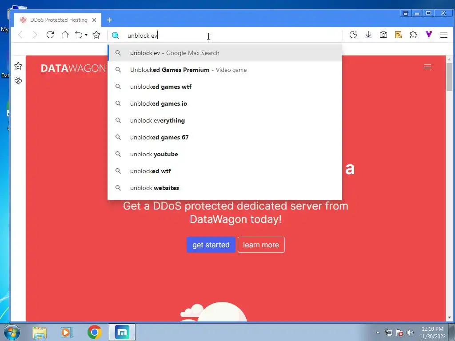Open Windows Explorer from the taskbar
The width and height of the screenshot is (455, 341).
click(x=40, y=332)
